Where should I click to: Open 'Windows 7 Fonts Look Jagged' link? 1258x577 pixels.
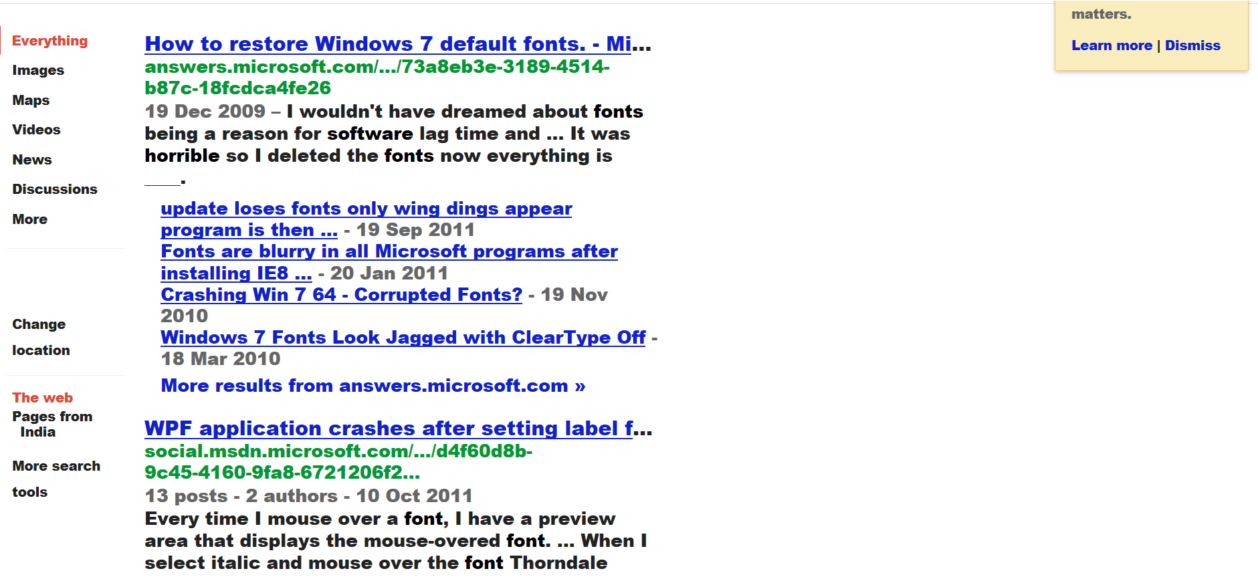(403, 338)
